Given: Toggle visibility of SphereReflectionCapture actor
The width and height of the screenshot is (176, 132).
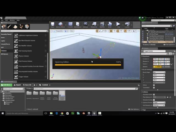Looking at the screenshot, I should (x=143, y=40).
